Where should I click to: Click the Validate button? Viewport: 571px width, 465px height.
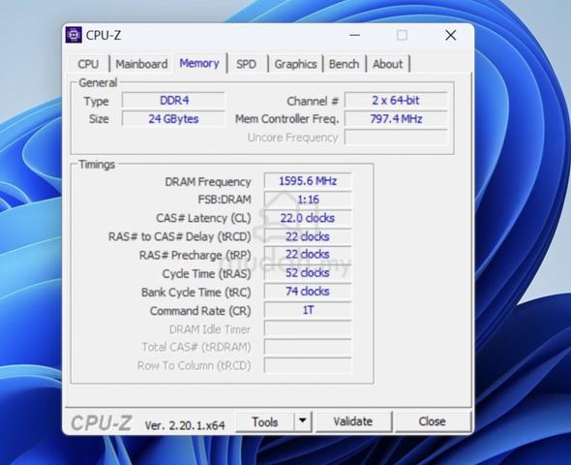[353, 421]
